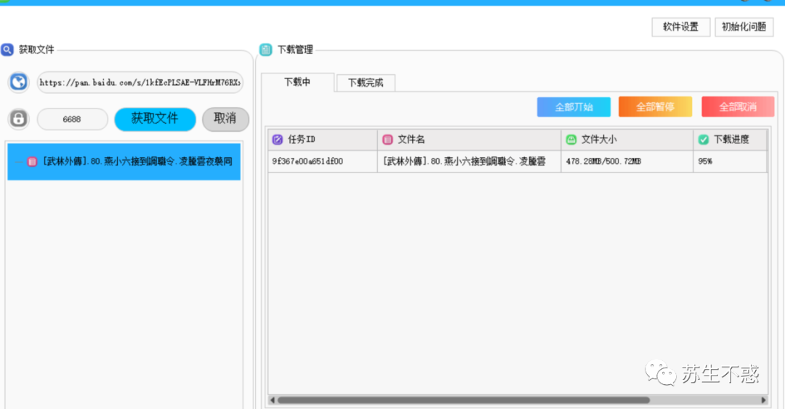Image resolution: width=785 pixels, height=409 pixels.
Task: Click the grey 取消 button
Action: [225, 119]
